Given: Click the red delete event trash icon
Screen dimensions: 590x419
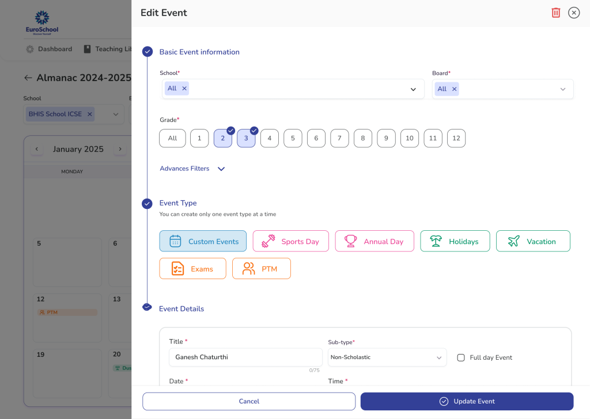Looking at the screenshot, I should [x=555, y=13].
